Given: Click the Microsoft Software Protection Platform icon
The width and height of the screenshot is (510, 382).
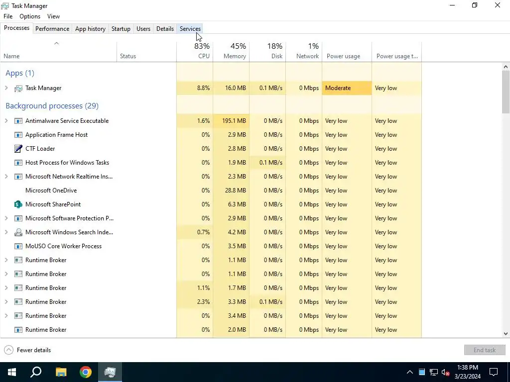Looking at the screenshot, I should click(18, 218).
